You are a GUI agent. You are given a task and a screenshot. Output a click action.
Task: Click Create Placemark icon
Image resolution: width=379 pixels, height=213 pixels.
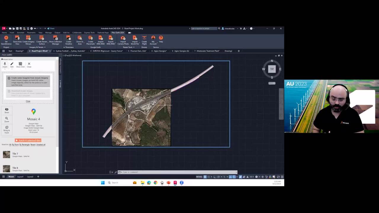pyautogui.click(x=91, y=38)
